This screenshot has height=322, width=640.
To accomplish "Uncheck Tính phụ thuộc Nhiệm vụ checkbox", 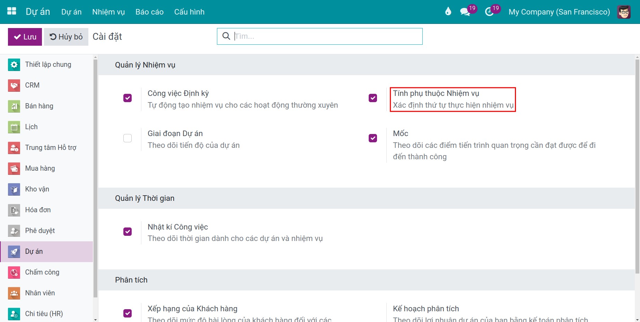I will 373,98.
